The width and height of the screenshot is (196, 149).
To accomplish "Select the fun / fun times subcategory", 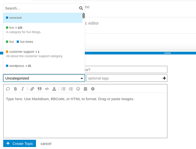I will pos(43,42).
